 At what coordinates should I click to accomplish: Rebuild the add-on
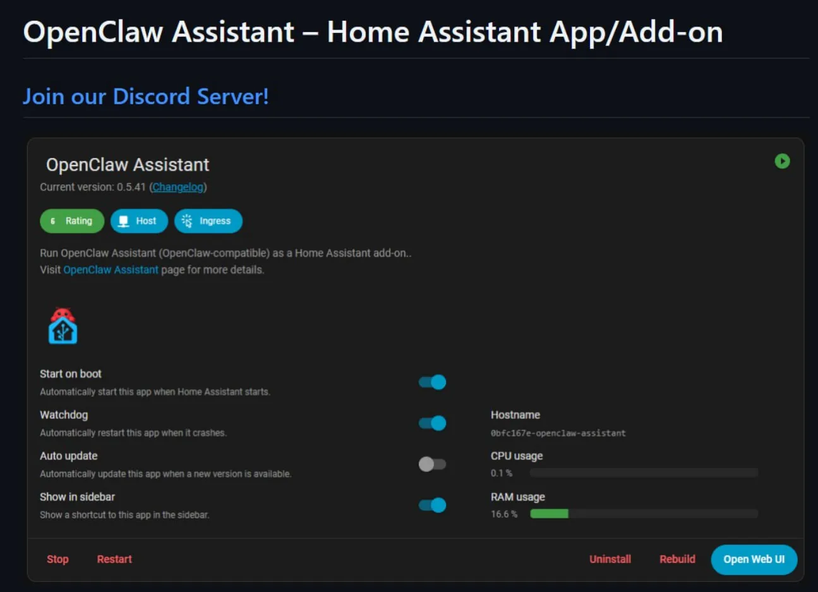677,559
